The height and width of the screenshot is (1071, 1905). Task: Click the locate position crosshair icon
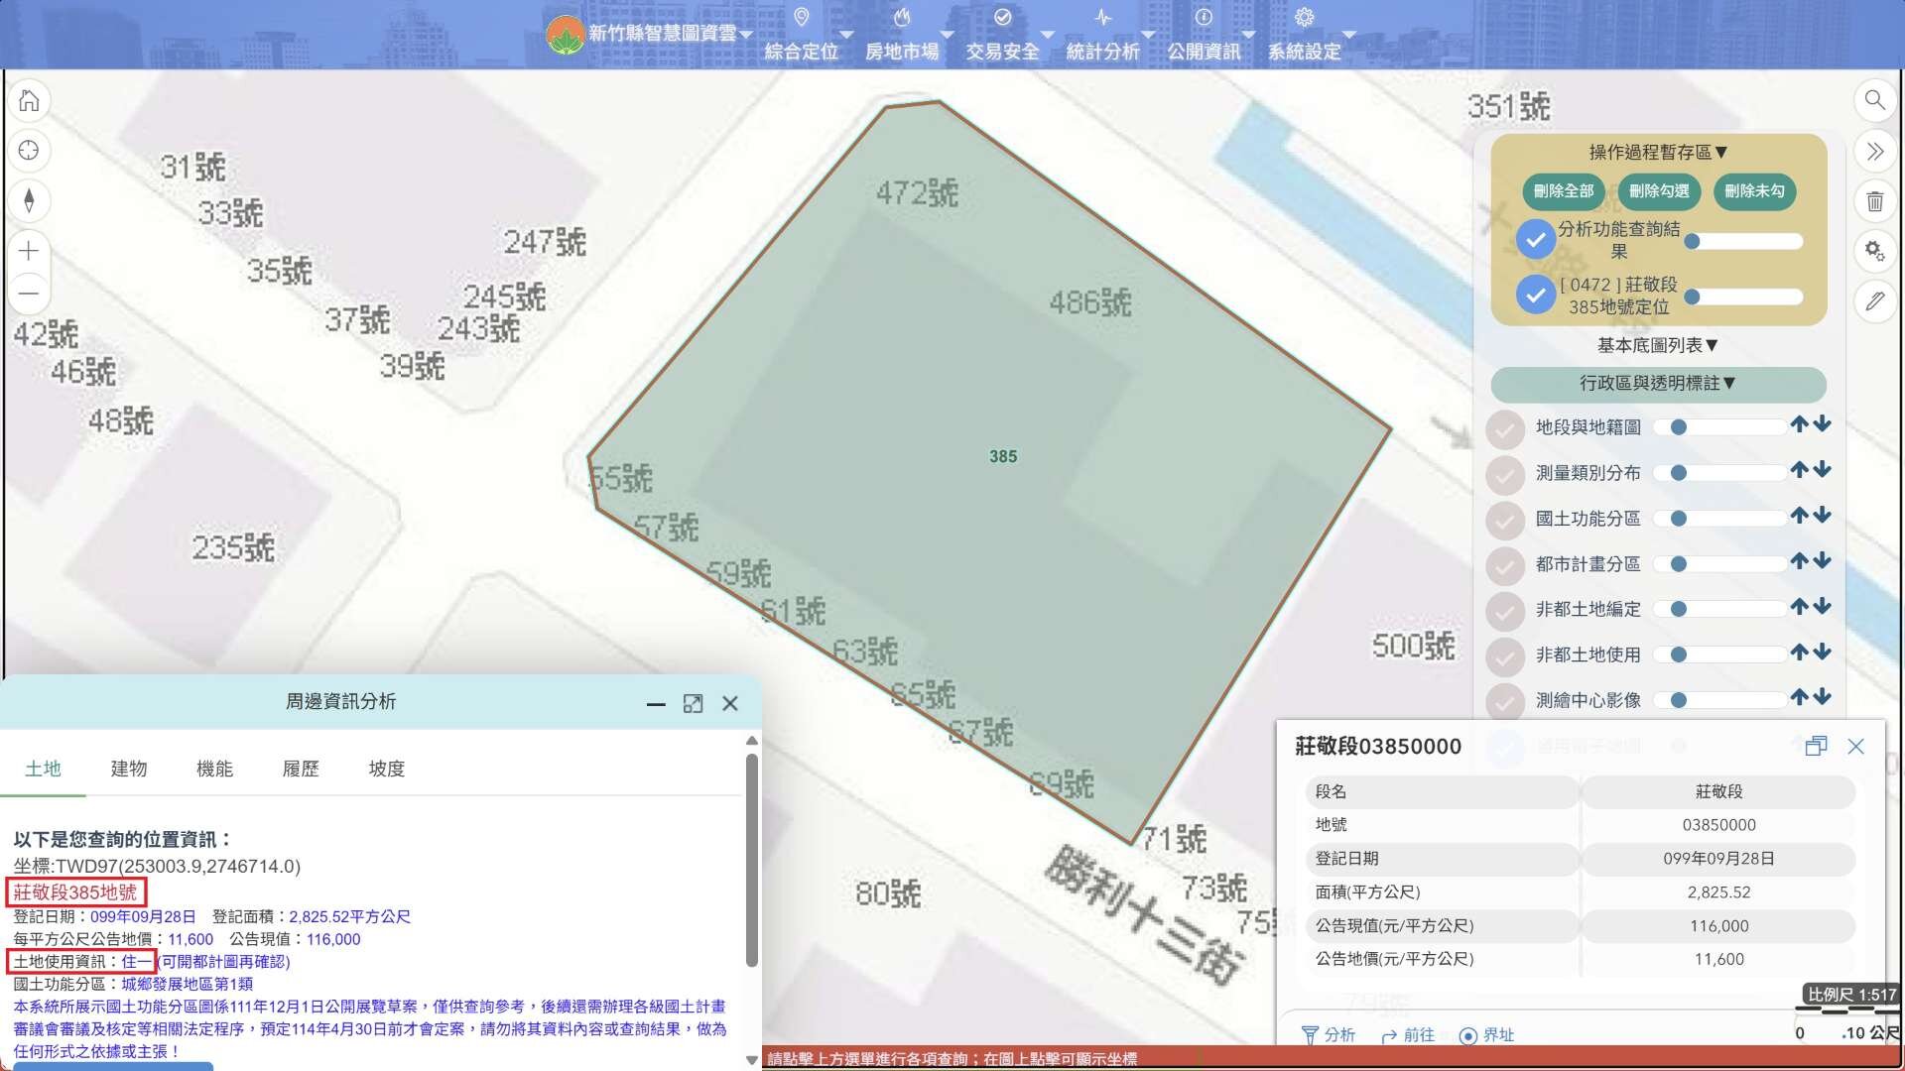[x=29, y=150]
